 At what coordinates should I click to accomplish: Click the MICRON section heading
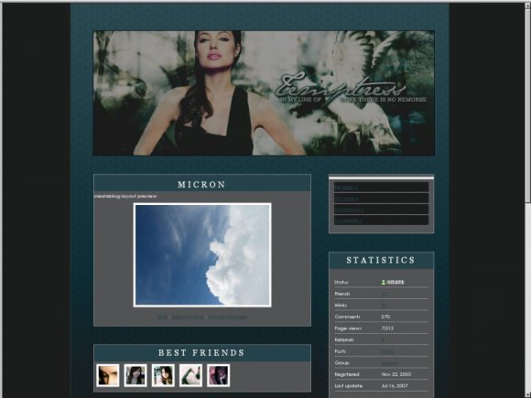tap(201, 185)
